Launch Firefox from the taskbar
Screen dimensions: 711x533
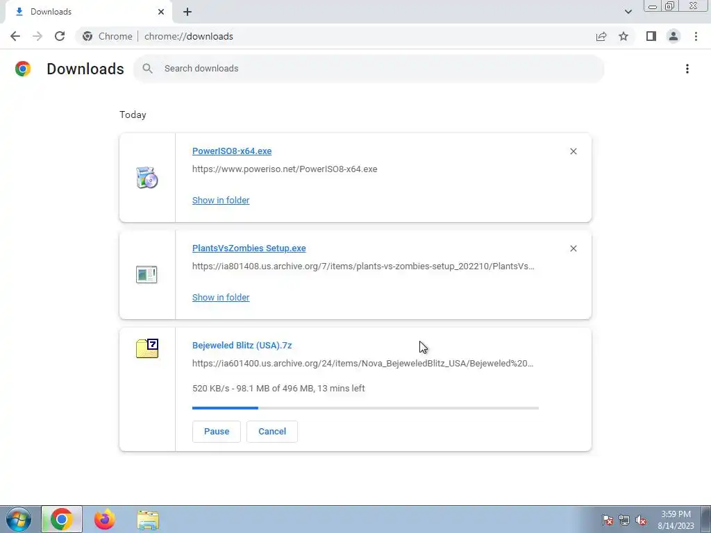pos(104,519)
